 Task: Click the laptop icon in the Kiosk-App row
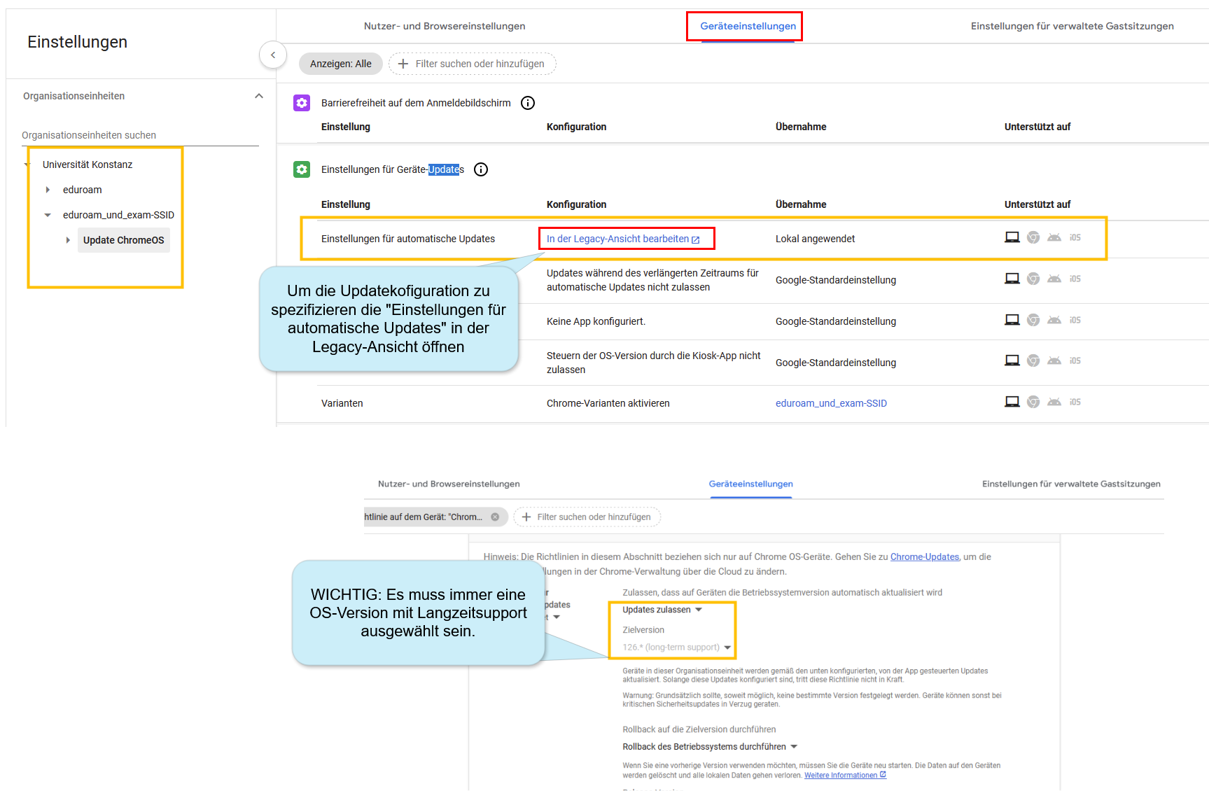pyautogui.click(x=1012, y=360)
